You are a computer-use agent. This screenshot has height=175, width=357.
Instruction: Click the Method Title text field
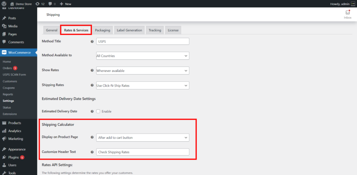click(143, 41)
